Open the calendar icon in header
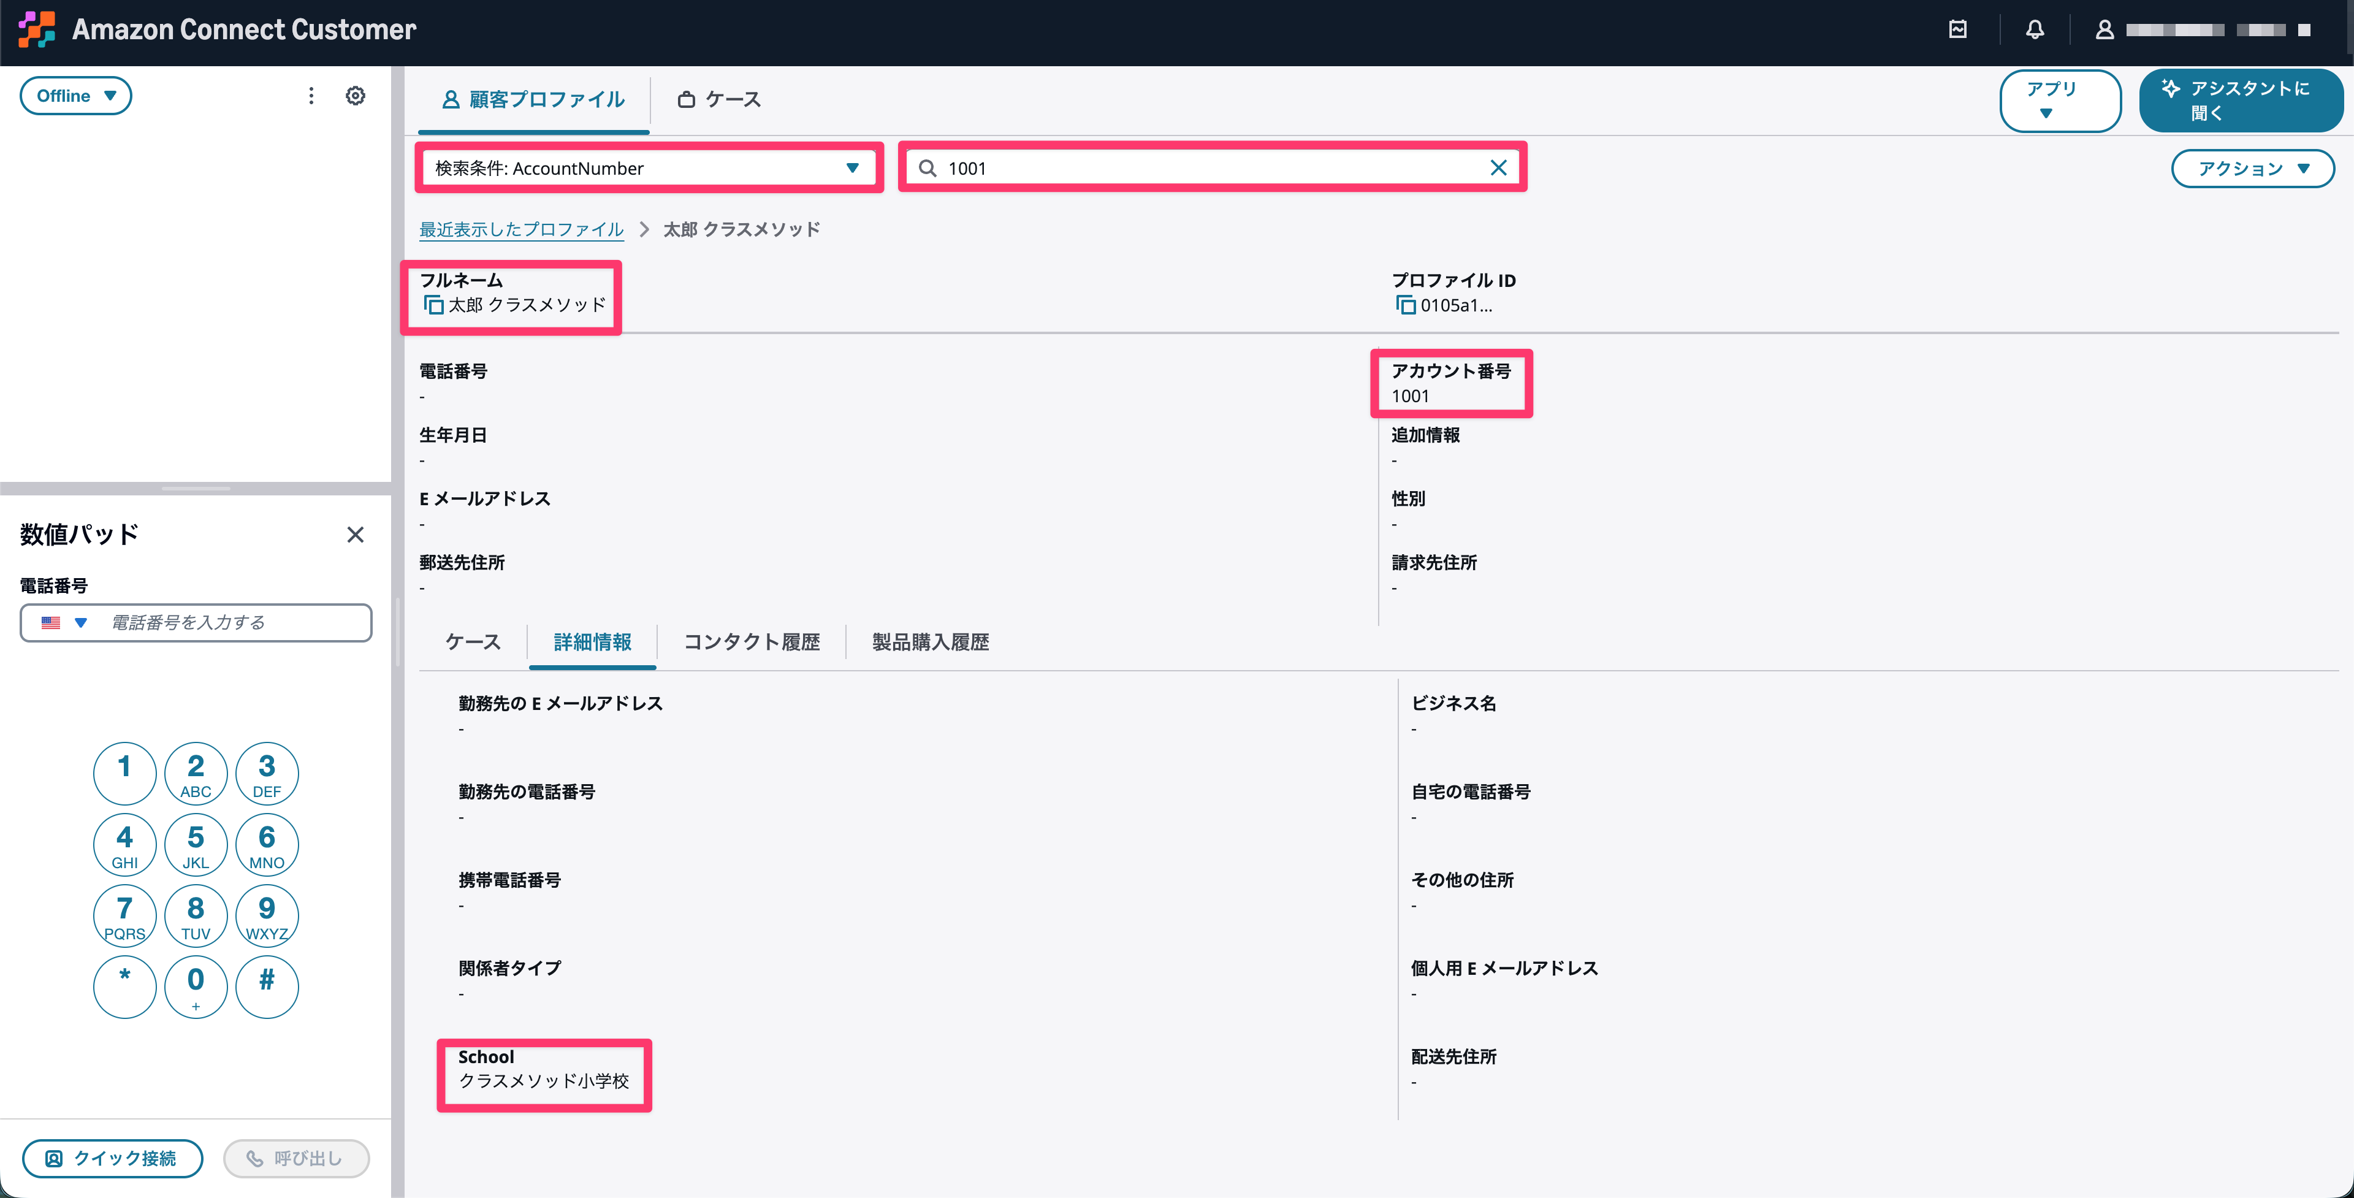This screenshot has width=2354, height=1198. (1957, 29)
